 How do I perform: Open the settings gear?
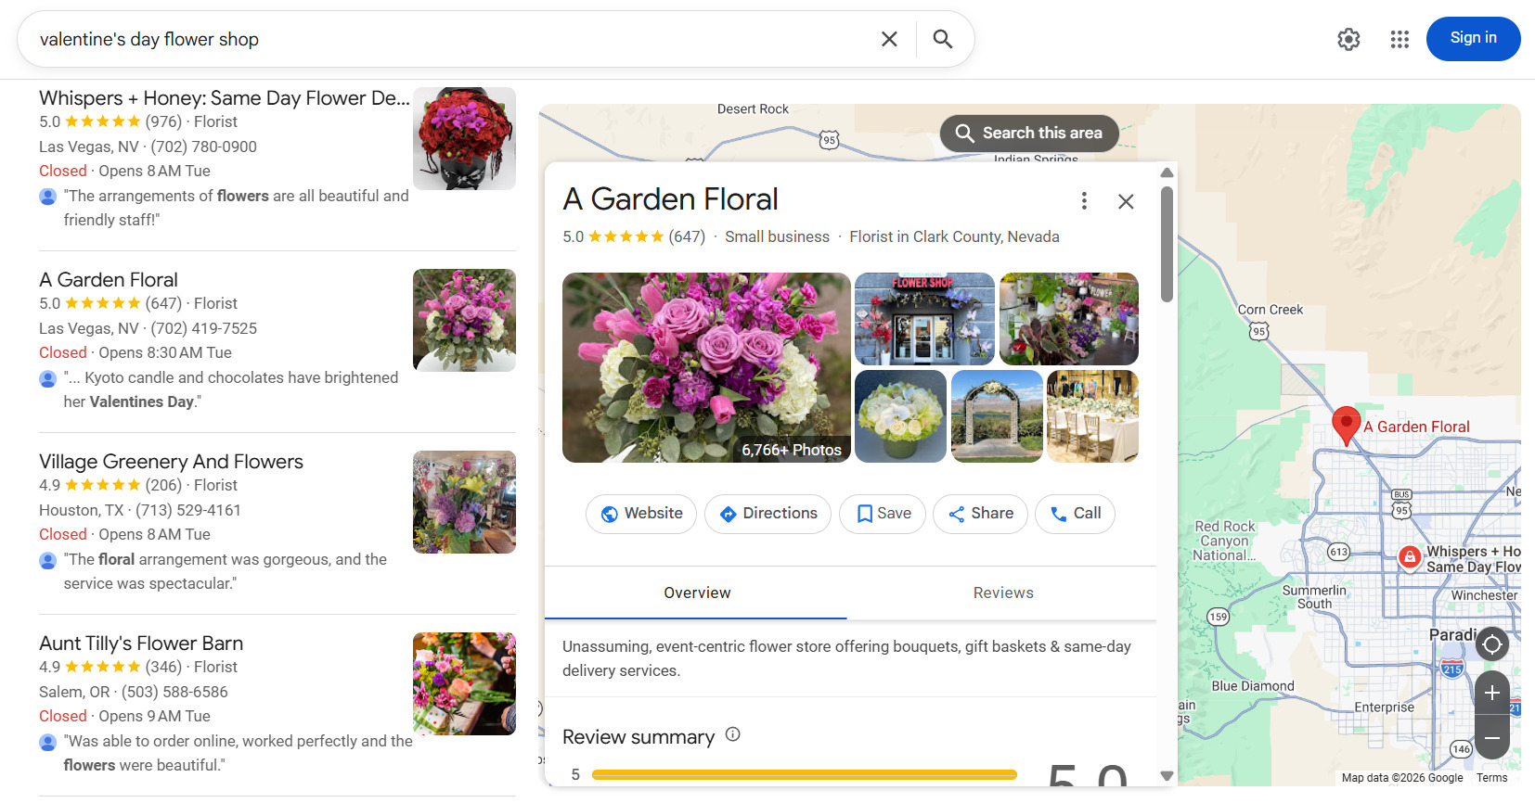pos(1348,39)
